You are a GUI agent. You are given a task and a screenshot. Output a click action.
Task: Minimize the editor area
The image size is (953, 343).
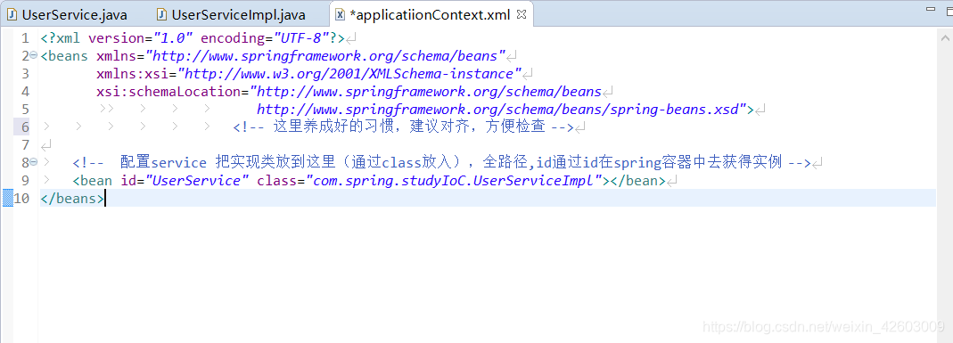pyautogui.click(x=930, y=9)
